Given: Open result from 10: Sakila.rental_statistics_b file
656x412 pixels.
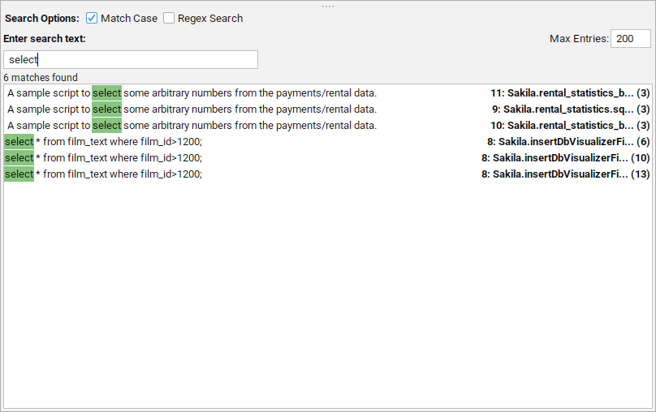Looking at the screenshot, I should tap(562, 126).
